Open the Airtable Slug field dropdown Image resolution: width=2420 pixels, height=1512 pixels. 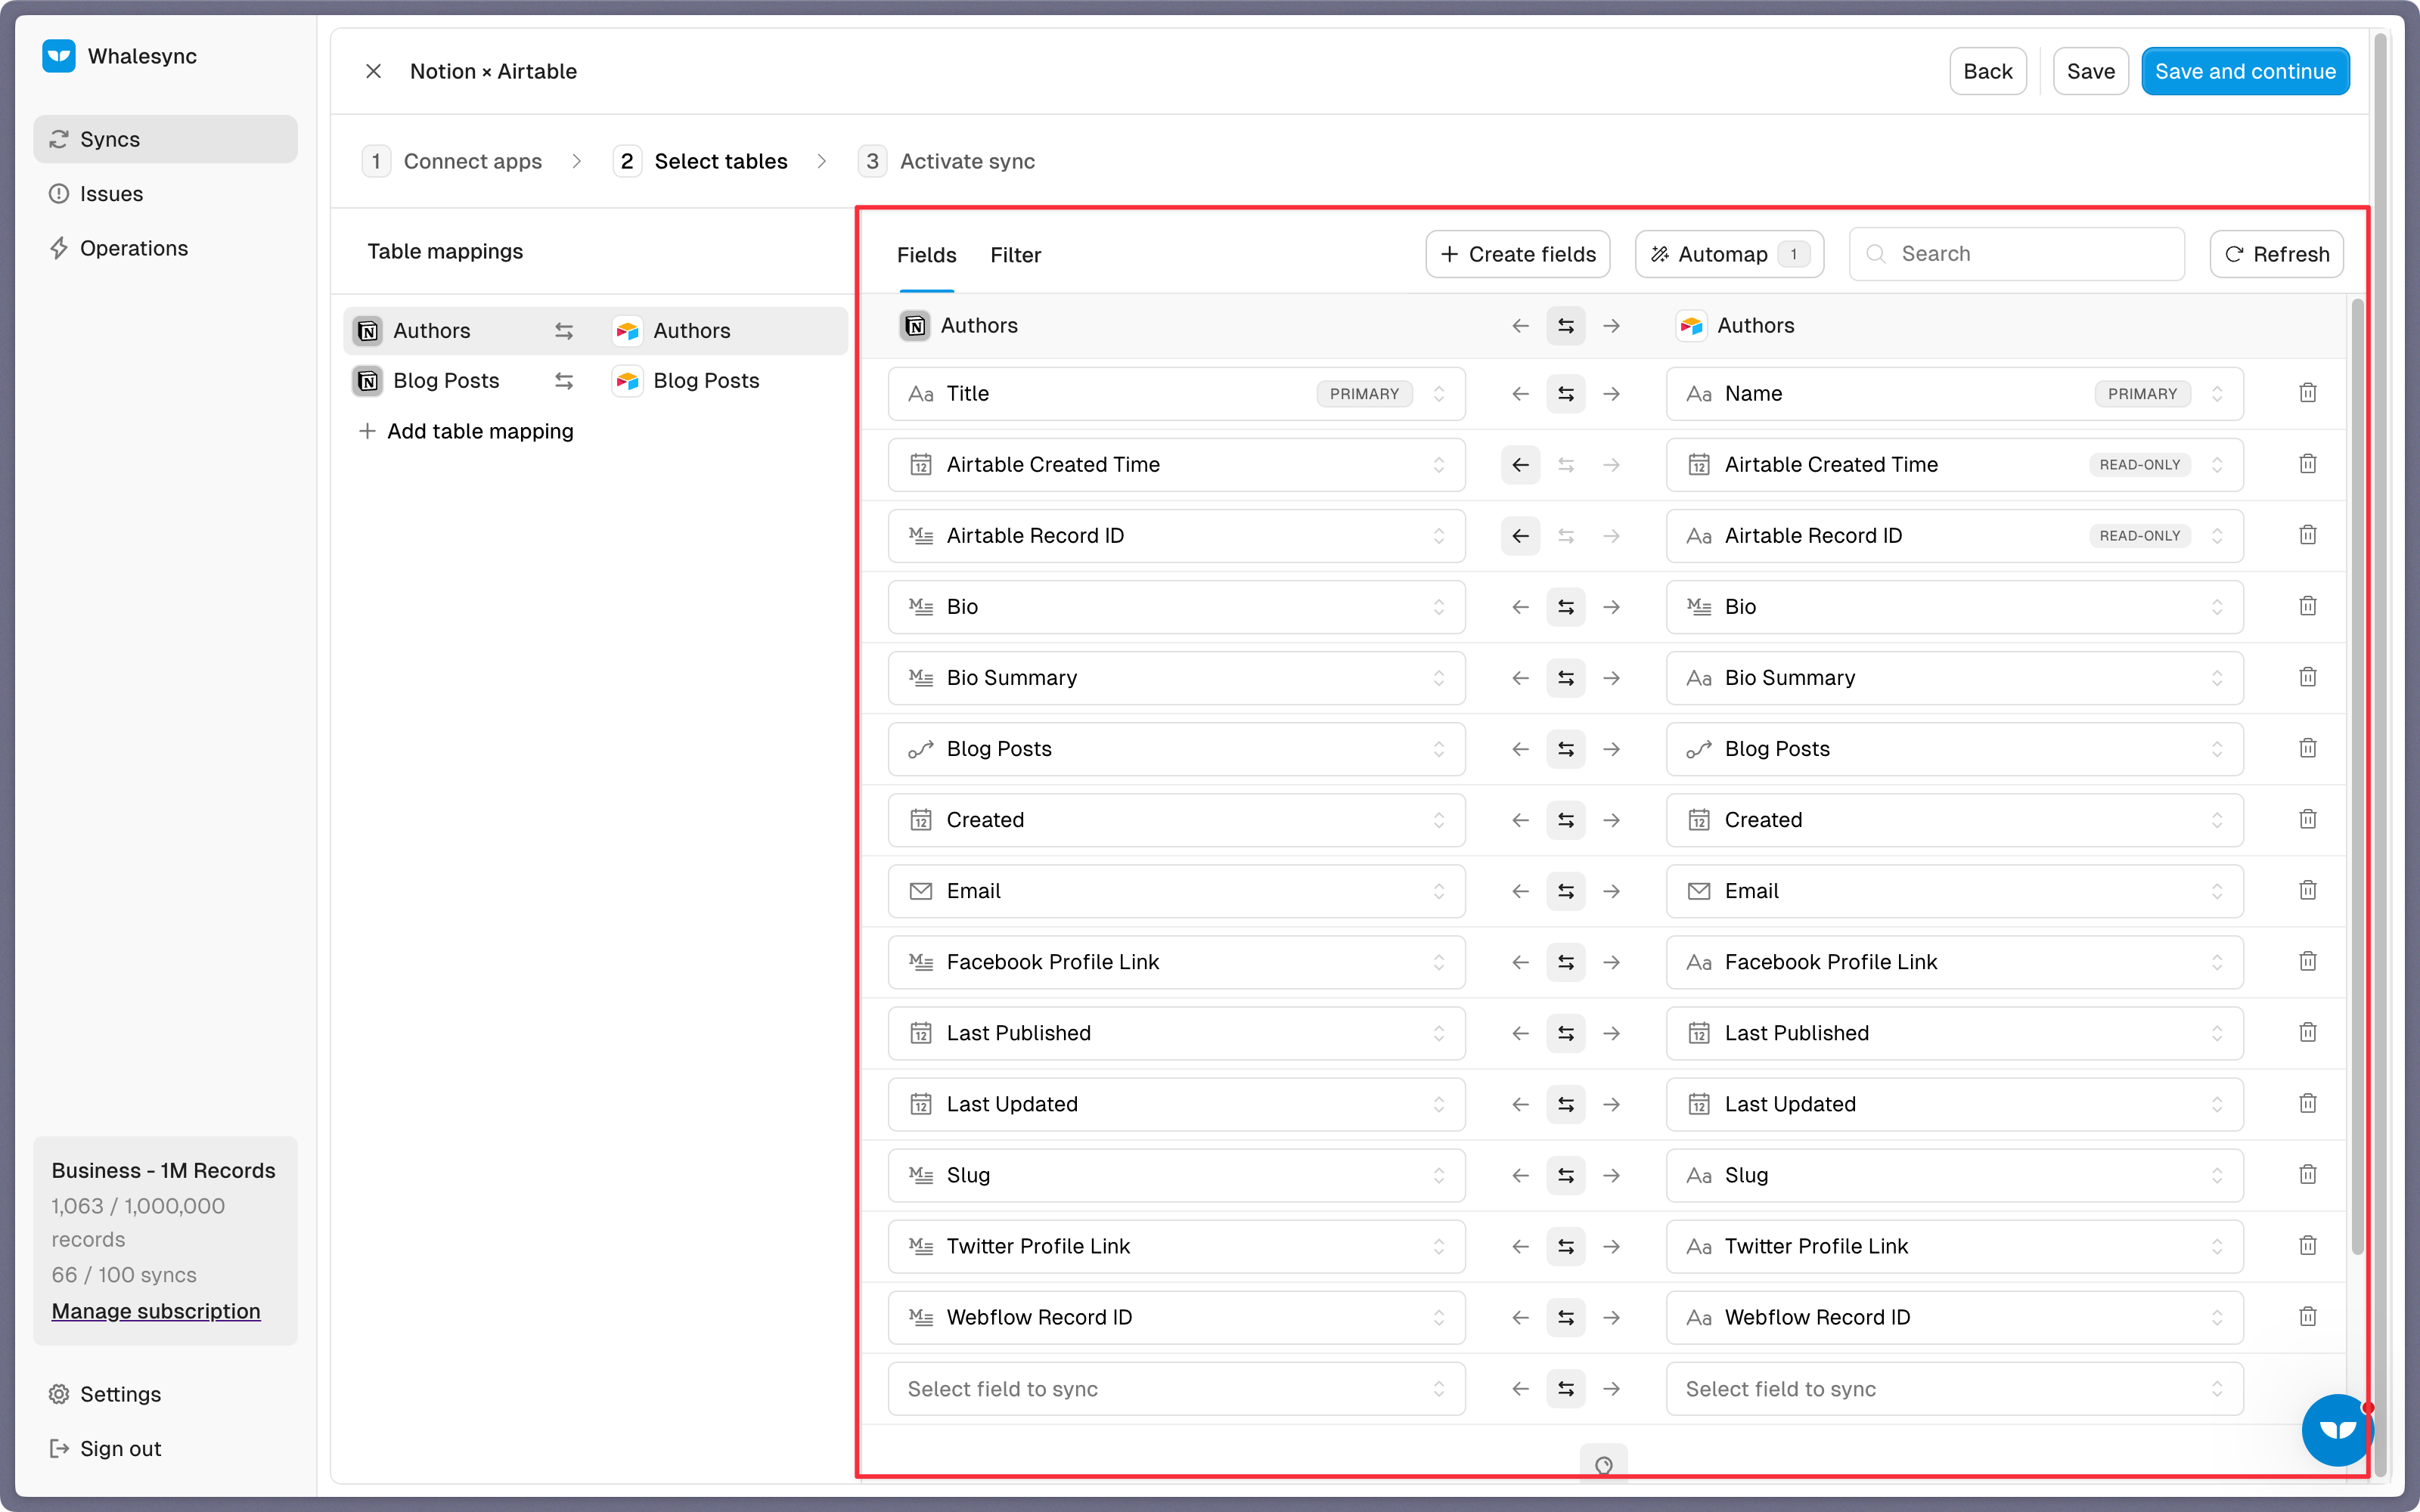tap(1954, 1175)
